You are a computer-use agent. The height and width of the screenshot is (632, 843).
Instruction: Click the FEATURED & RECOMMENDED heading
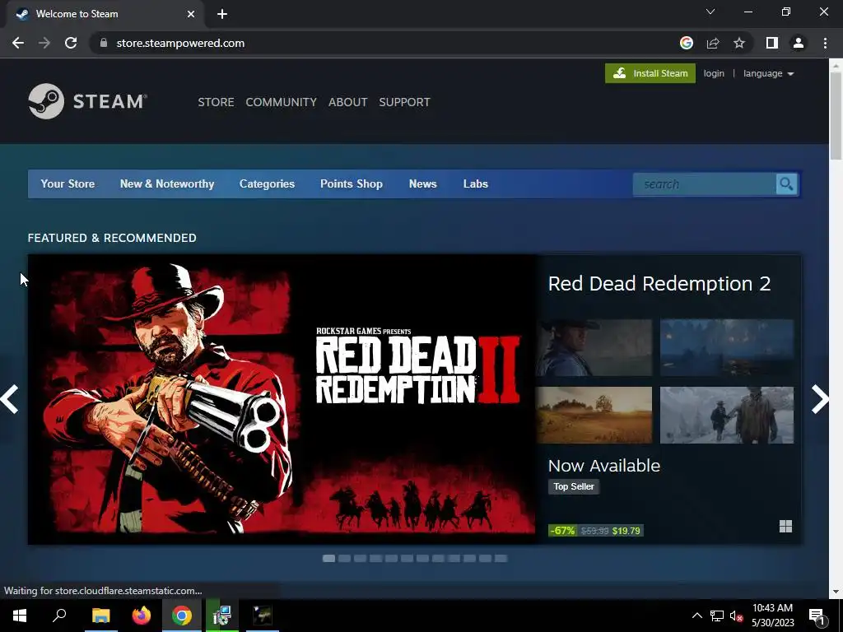(x=112, y=238)
